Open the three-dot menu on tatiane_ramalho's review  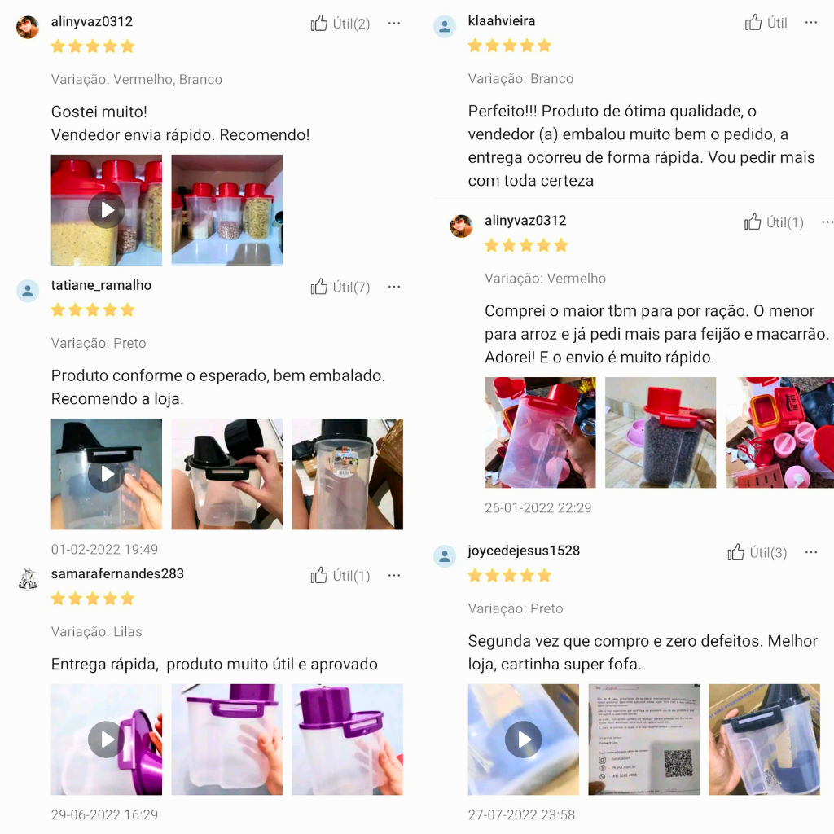[394, 287]
